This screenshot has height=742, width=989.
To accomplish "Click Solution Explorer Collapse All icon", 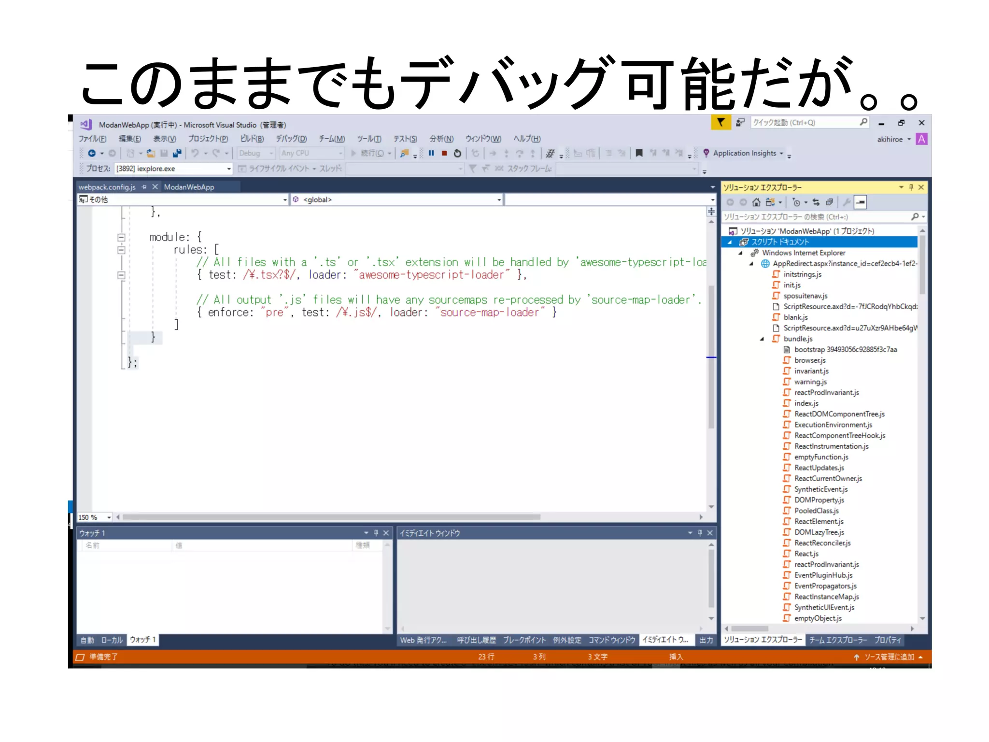I will click(829, 202).
